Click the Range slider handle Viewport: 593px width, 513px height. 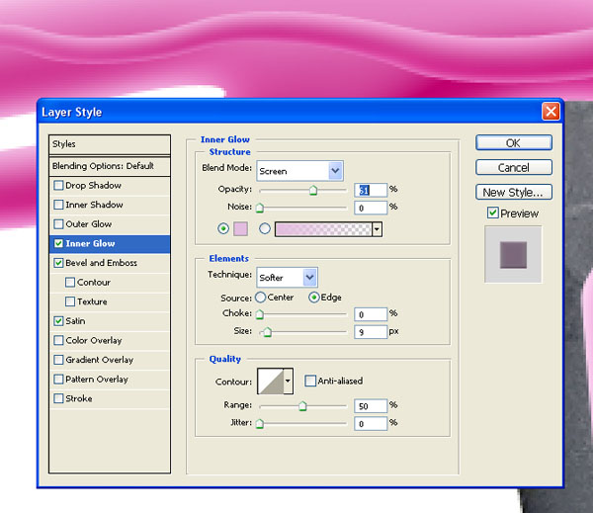(302, 406)
